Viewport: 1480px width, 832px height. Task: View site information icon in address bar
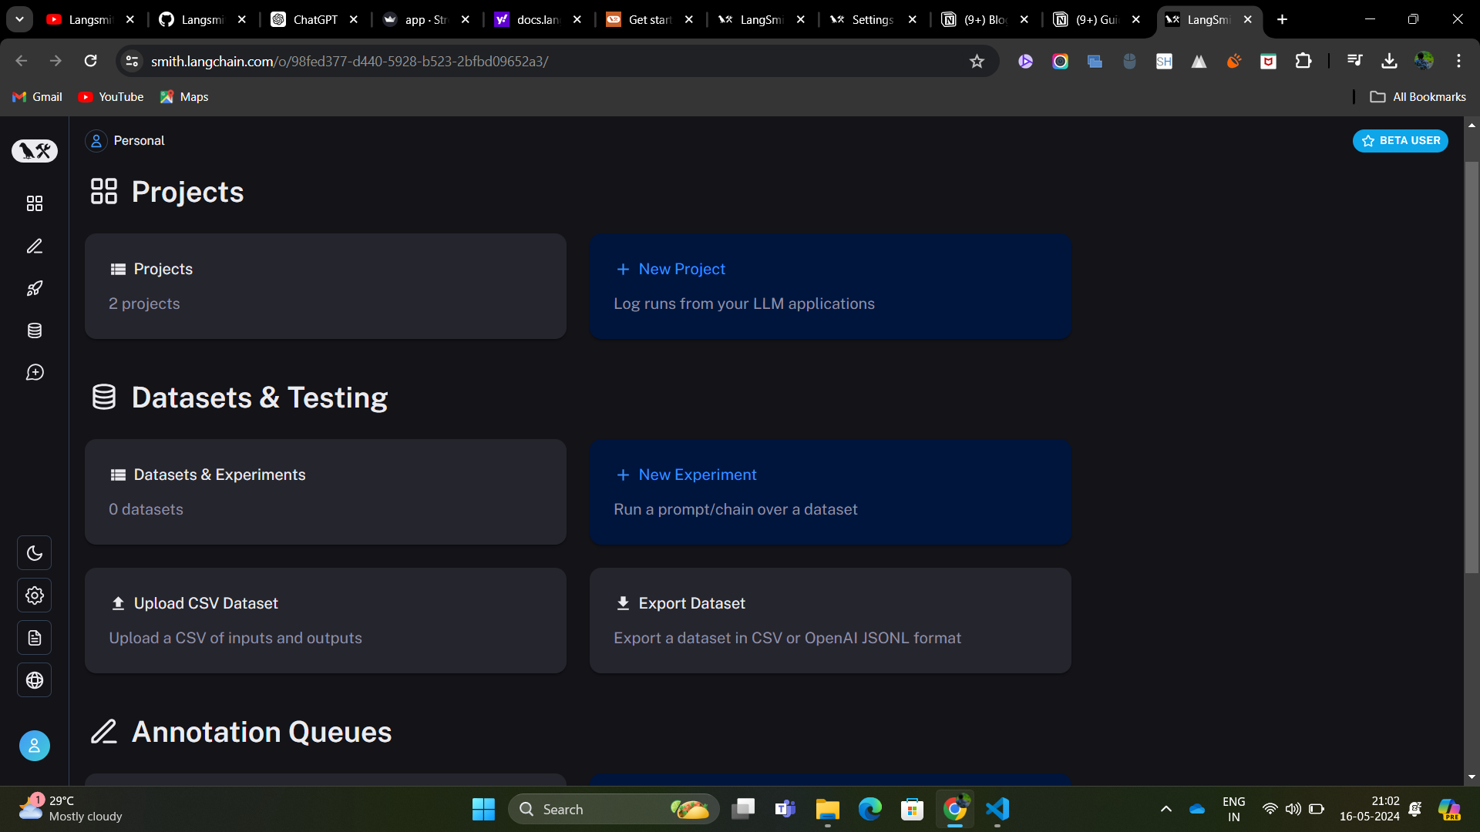(133, 62)
